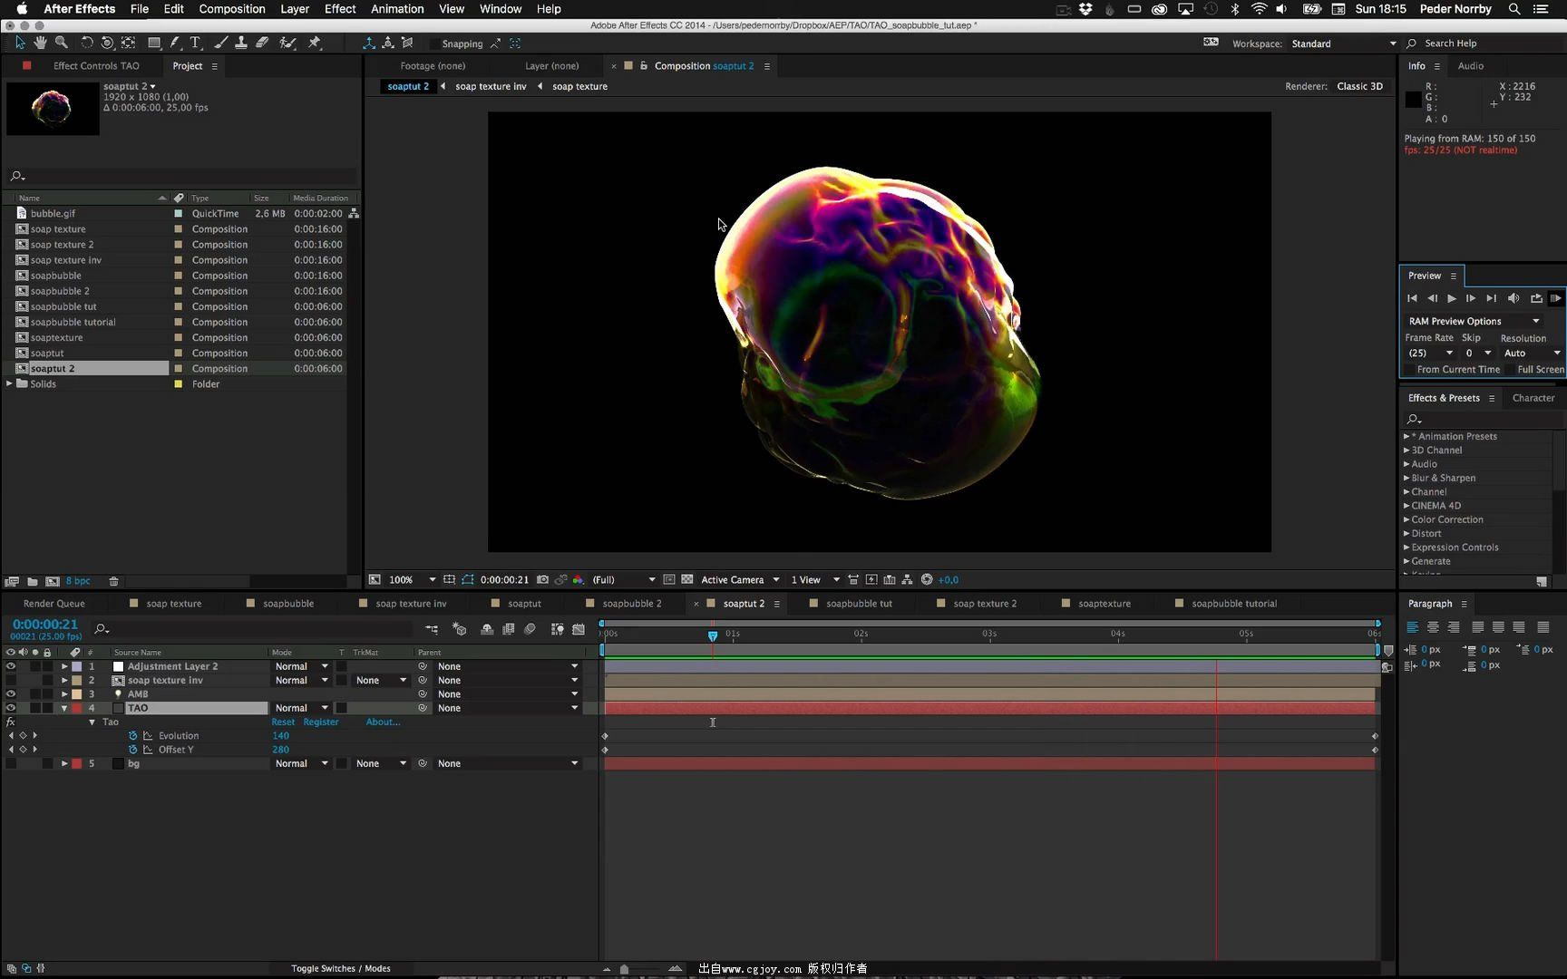Toggle the transparency grid icon
Screen dimensions: 1567x979
(687, 579)
